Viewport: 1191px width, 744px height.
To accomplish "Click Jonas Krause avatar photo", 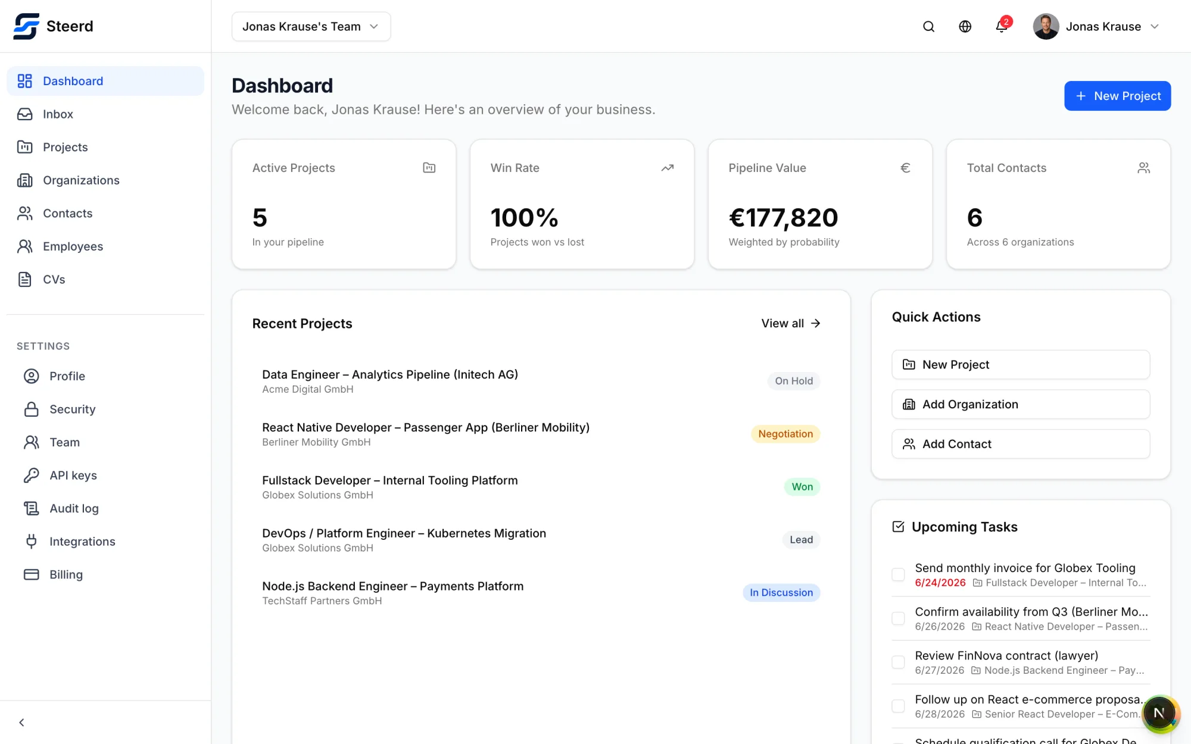I will [x=1046, y=27].
